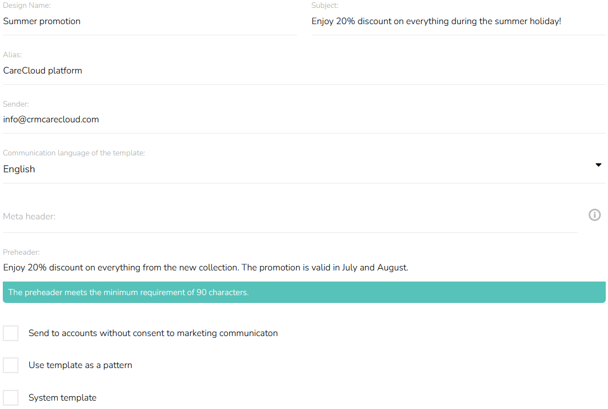Click the 'Use template as a pattern' label text
The height and width of the screenshot is (409, 608).
80,365
